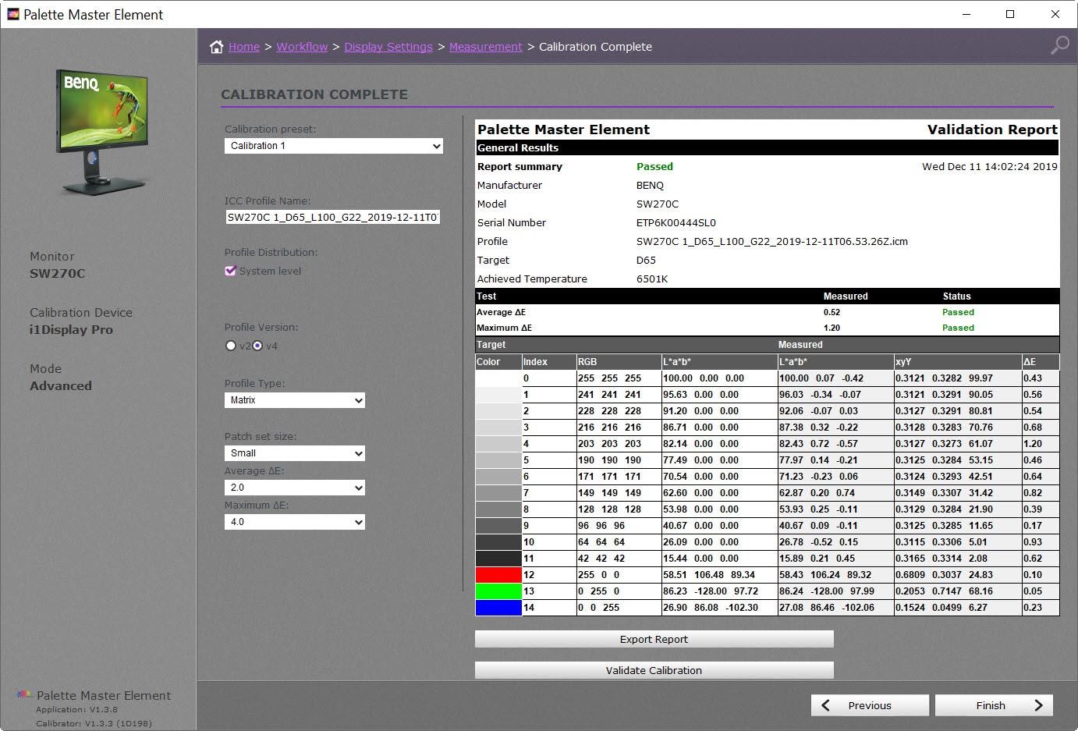Select the v2 profile version radio button
This screenshot has width=1078, height=731.
point(230,346)
